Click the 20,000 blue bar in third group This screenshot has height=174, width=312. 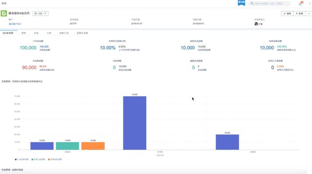227,142
